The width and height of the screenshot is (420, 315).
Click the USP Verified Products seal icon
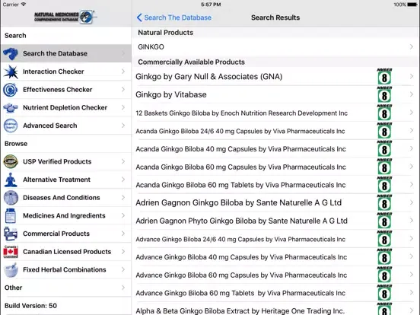coord(11,161)
